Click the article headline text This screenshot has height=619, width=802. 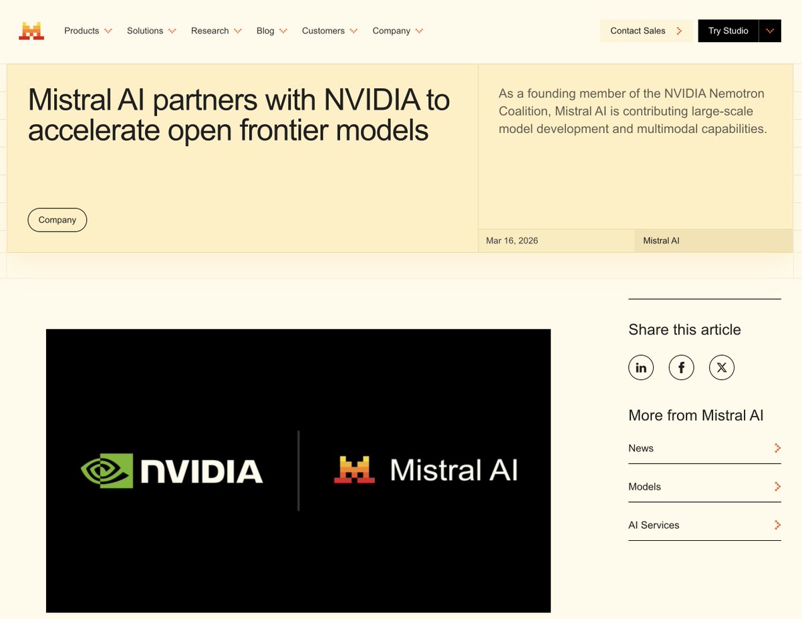239,115
